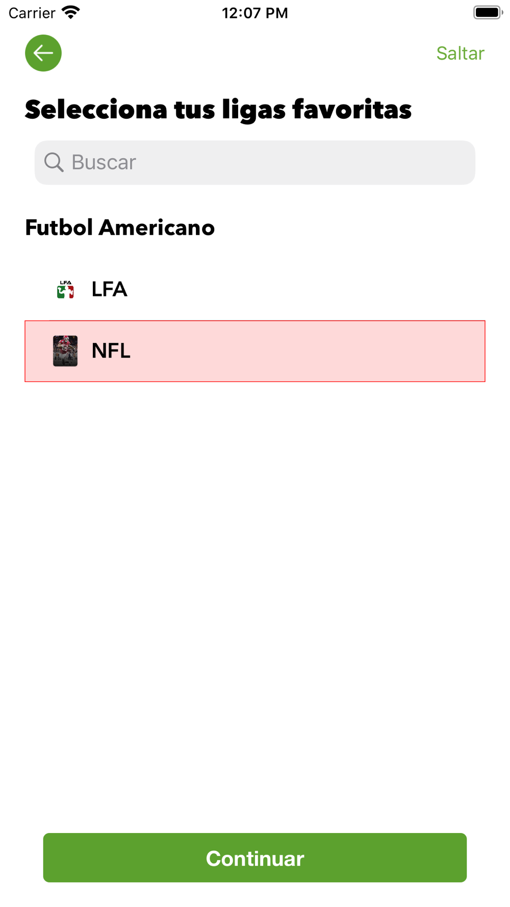This screenshot has height=907, width=510.
Task: Click the Futbol Americano section header
Action: [x=120, y=228]
